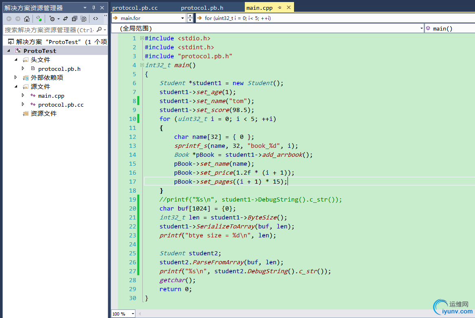475x318 pixels.
Task: Click the View Code icon
Action: (96, 18)
